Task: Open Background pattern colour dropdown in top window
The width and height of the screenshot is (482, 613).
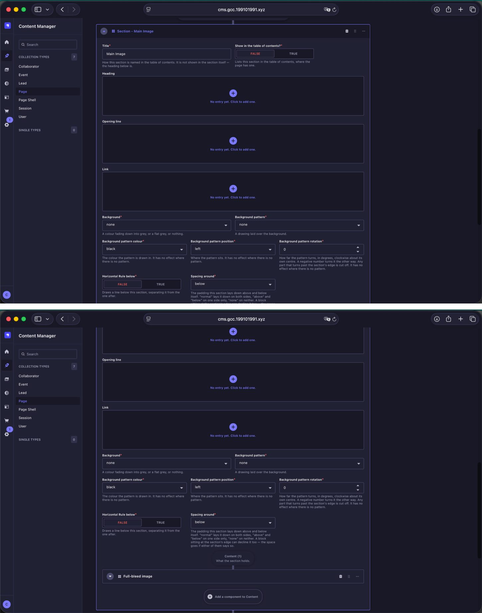Action: click(x=144, y=249)
